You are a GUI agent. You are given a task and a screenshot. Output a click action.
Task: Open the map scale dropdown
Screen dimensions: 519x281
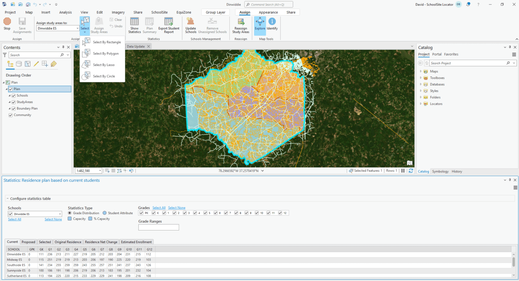coord(100,171)
